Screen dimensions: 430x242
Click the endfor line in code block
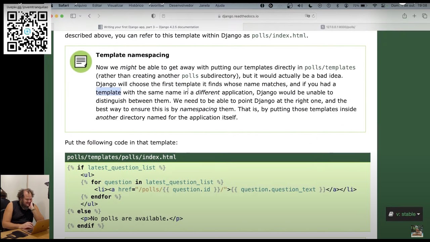101,197
